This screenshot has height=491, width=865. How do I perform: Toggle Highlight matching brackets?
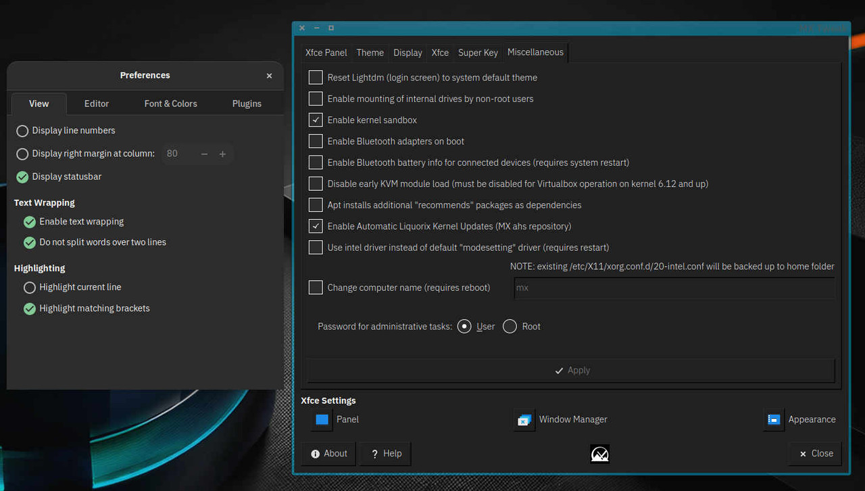tap(86, 308)
